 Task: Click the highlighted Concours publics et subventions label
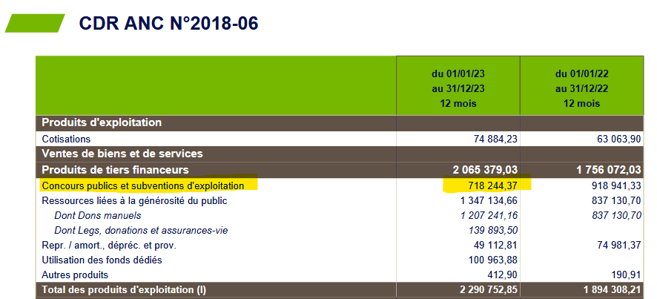142,185
